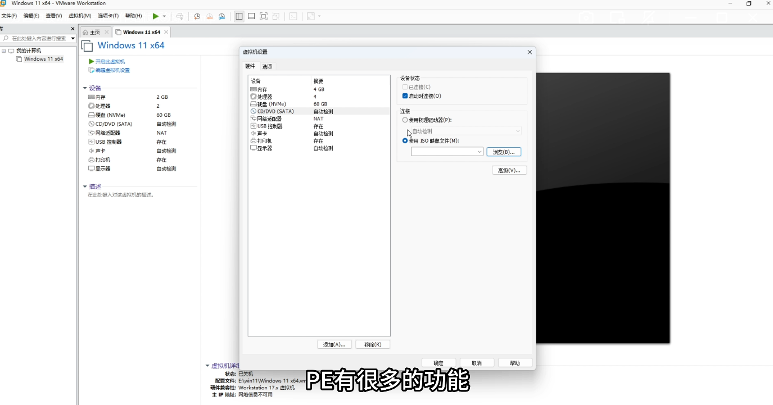Open the 编辑(E) menu
The image size is (773, 405).
(x=31, y=16)
